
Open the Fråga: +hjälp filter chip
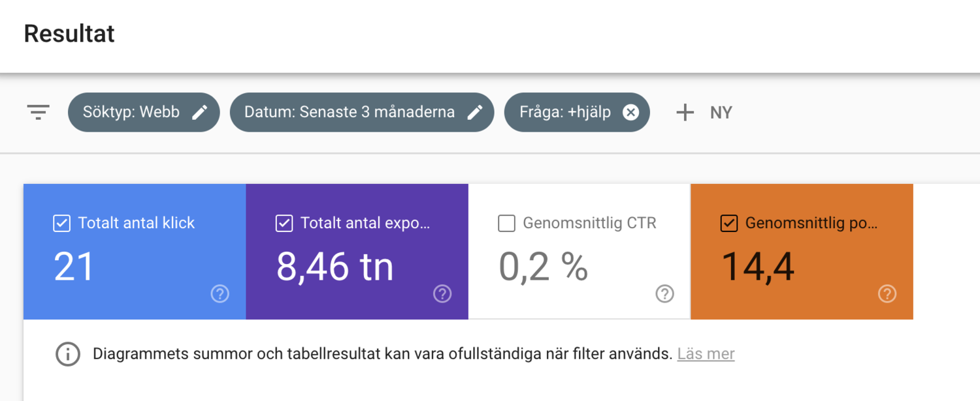point(564,112)
